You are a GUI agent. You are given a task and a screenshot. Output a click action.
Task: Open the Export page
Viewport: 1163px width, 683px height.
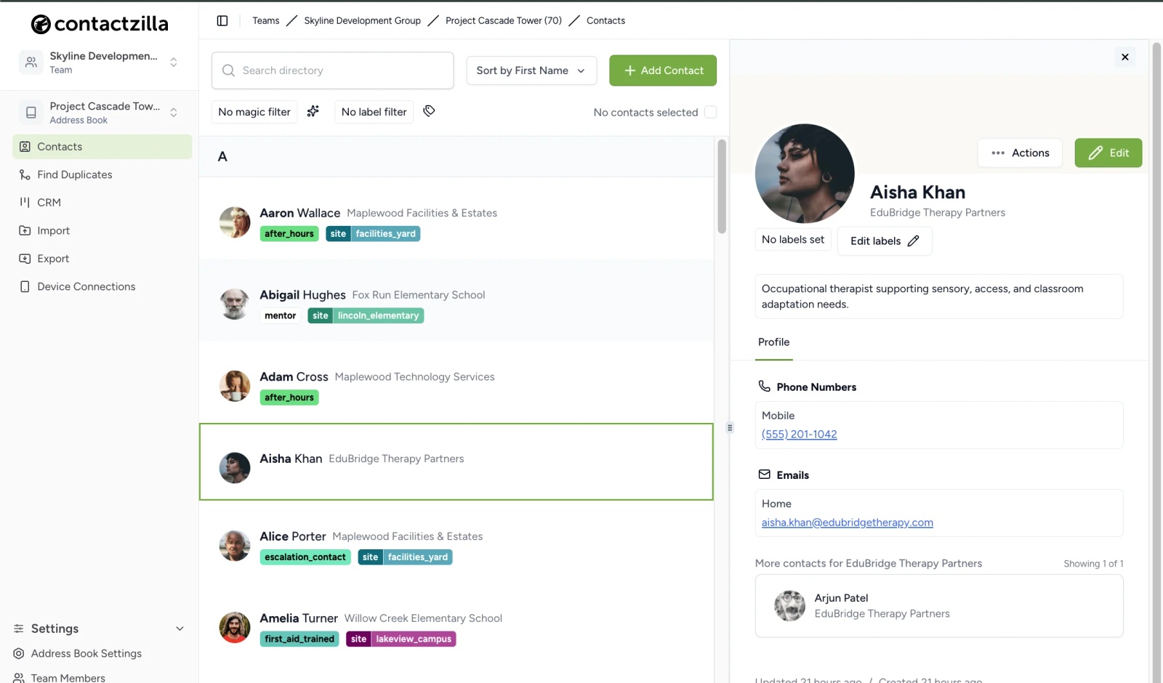pyautogui.click(x=102, y=259)
